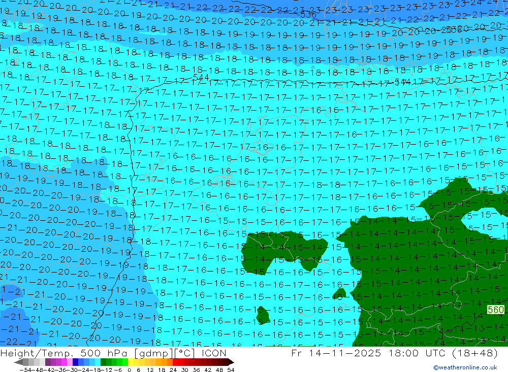Pick the dark maroon right arrow end of scale
Image resolution: width=508 pixels, height=372 pixels.
click(231, 362)
